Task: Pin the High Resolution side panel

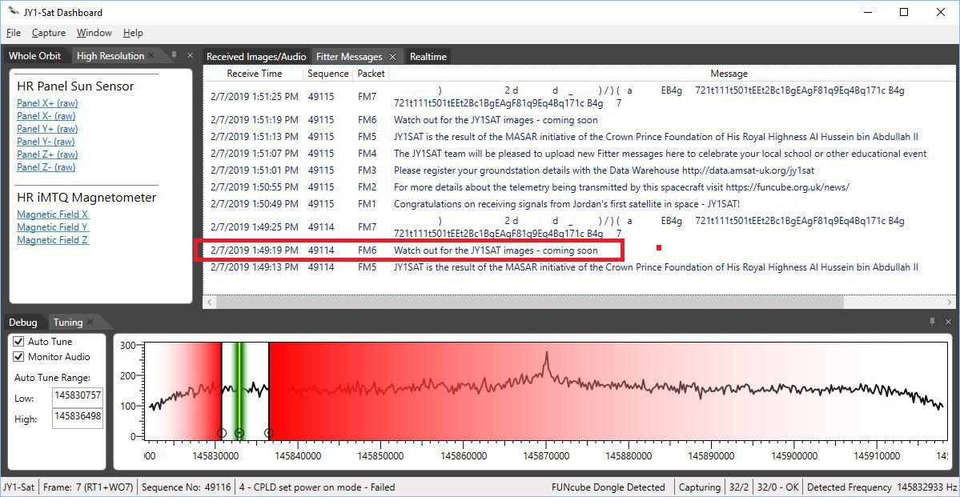Action: pyautogui.click(x=173, y=55)
